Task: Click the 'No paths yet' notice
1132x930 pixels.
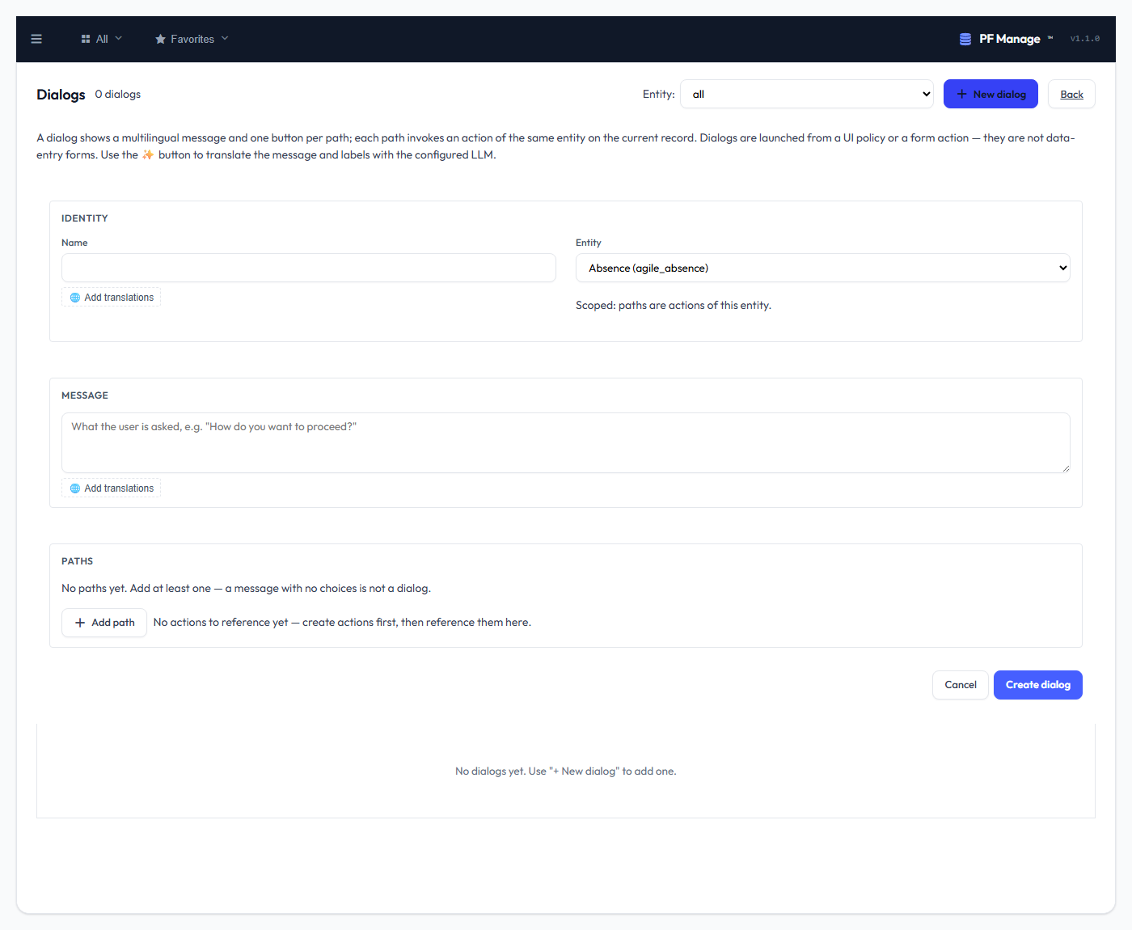Action: 246,588
